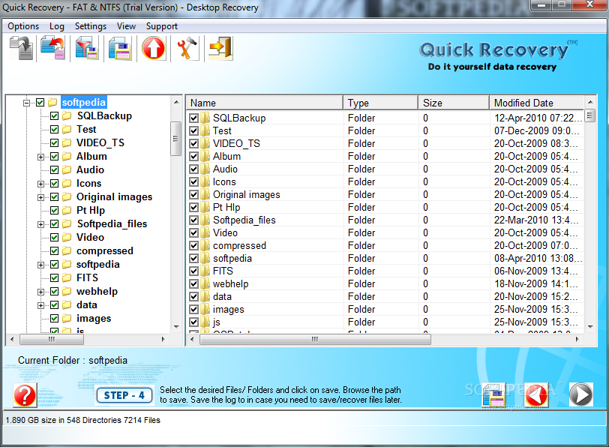Click the file list horizontal scrollbar thumb

coord(315,340)
